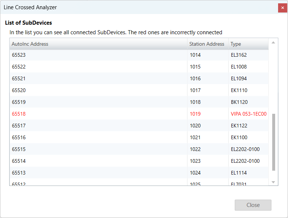Screen dimensions: 288x218
Task: Click the Close button at bottom
Action: point(253,205)
